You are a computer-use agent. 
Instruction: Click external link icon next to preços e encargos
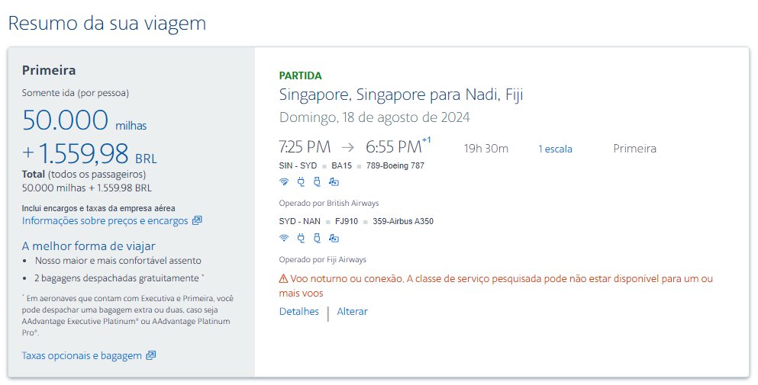[x=197, y=221]
